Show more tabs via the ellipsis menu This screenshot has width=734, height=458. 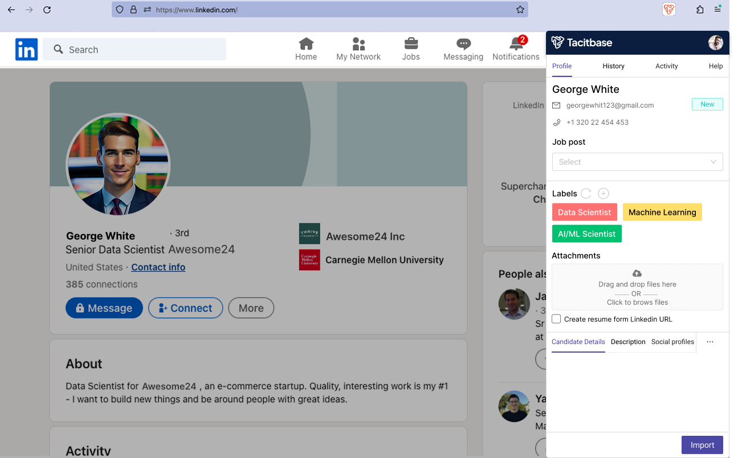(709, 342)
